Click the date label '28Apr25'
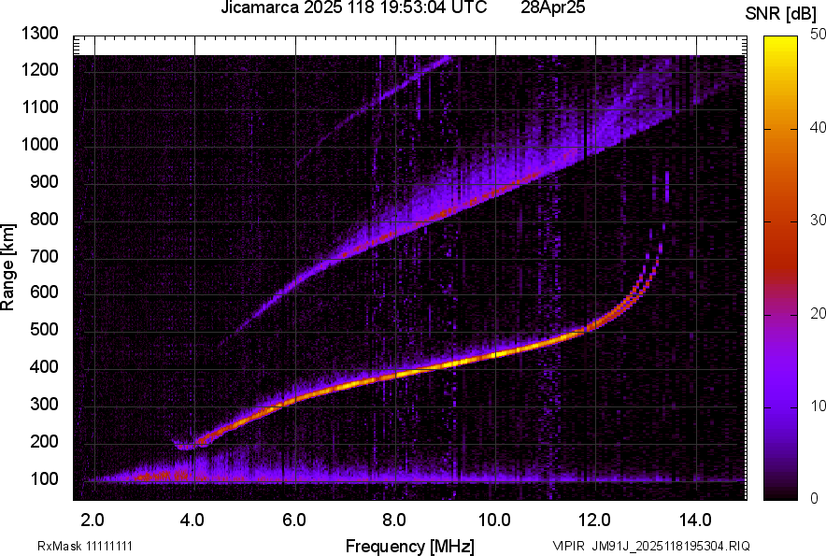Screen dimensions: 826x556 (x=552, y=7)
